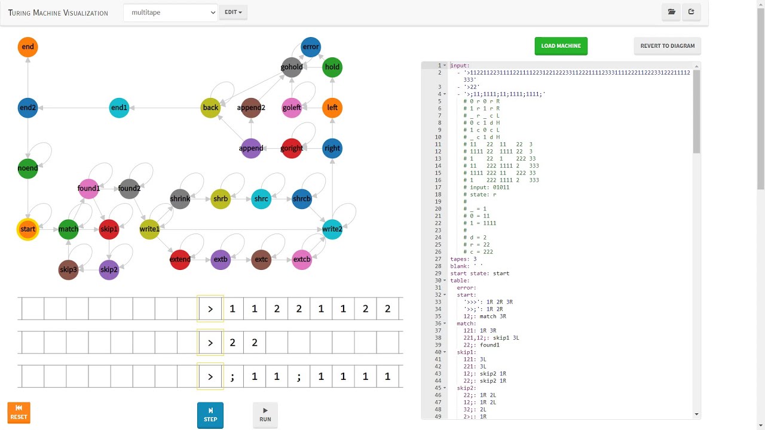Viewport: 765px width, 430px height.
Task: Click the green 'hold' state node
Action: (332, 67)
